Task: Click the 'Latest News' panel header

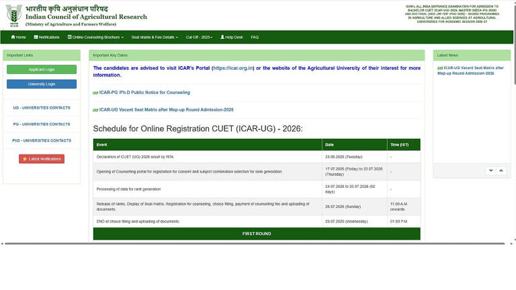Action: tap(472, 55)
